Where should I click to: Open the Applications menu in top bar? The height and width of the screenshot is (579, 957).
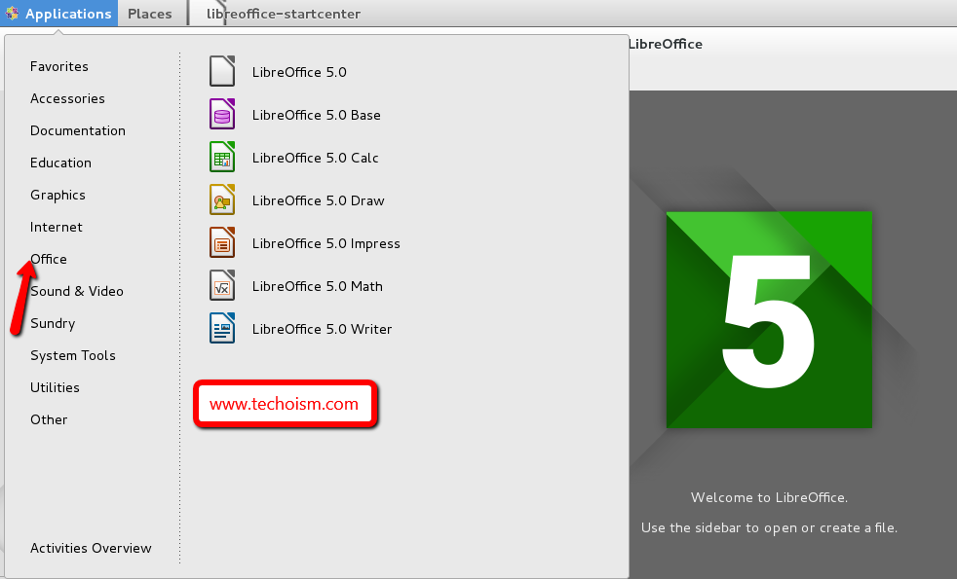59,14
